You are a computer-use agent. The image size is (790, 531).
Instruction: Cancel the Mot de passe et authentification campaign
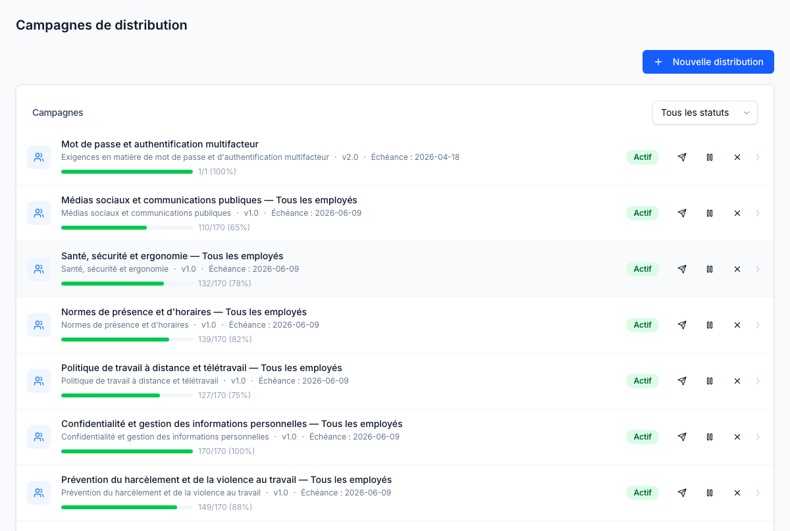(x=737, y=157)
